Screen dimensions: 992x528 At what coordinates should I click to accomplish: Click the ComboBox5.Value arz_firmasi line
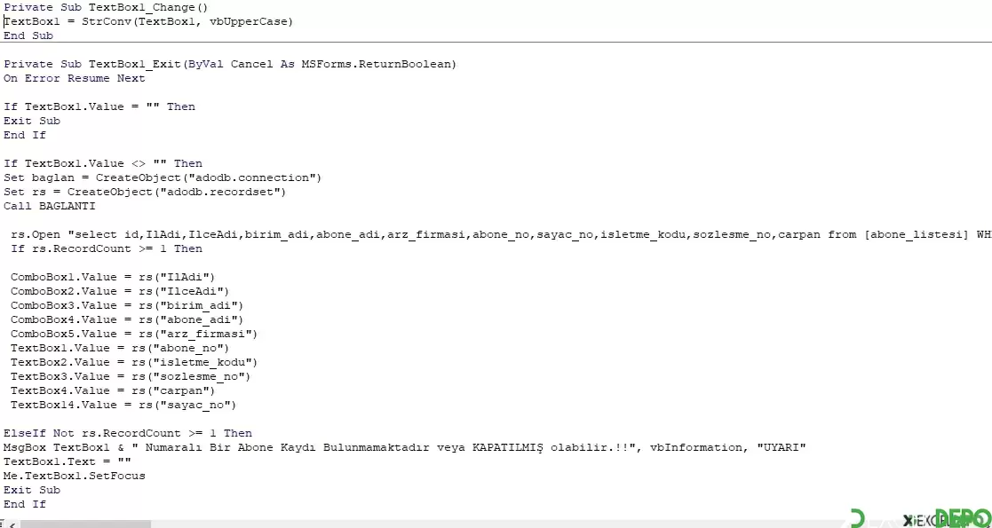point(134,334)
